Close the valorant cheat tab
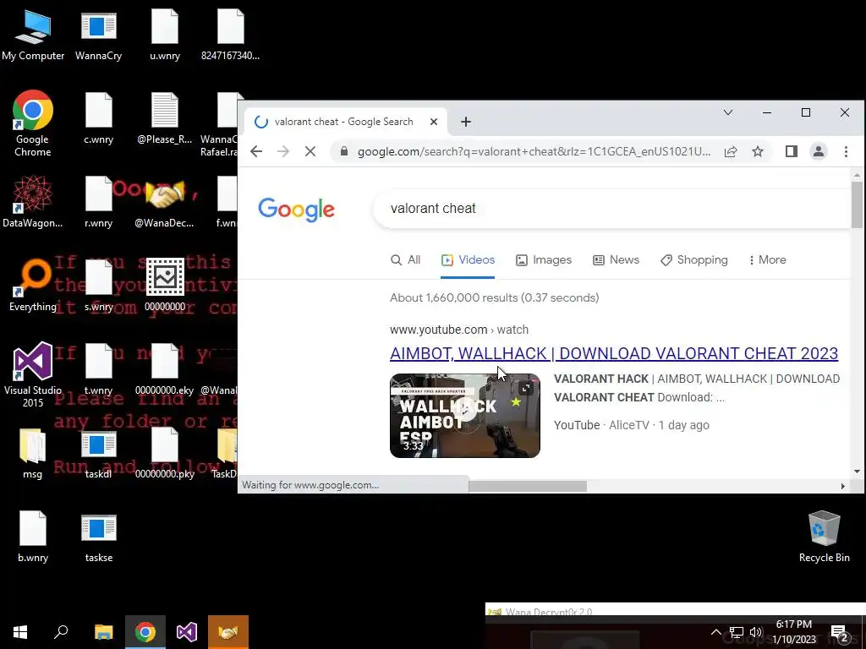Image resolution: width=866 pixels, height=649 pixels. tap(434, 122)
